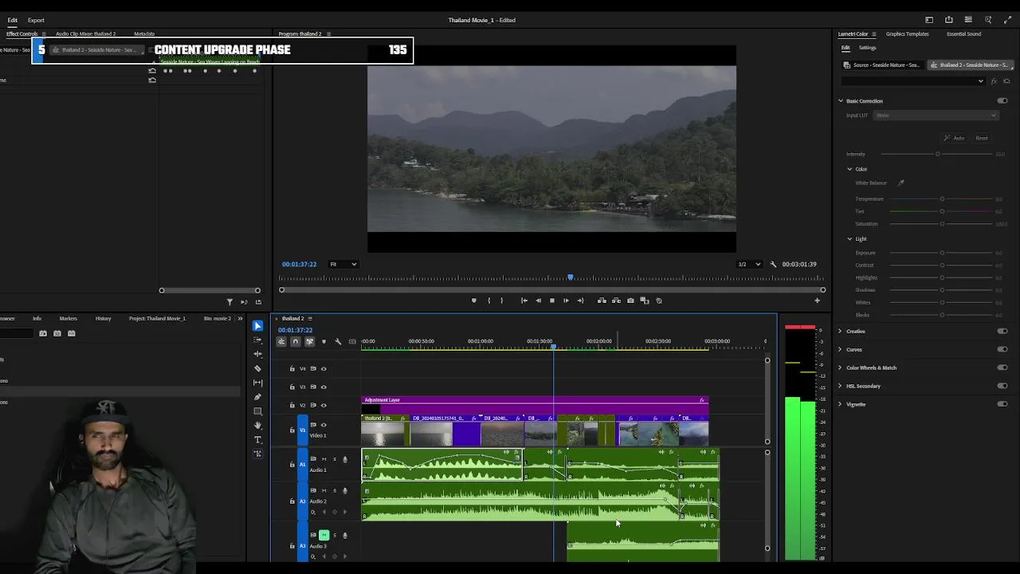Open Program monitor settings wrench
This screenshot has width=1020, height=574.
[772, 264]
